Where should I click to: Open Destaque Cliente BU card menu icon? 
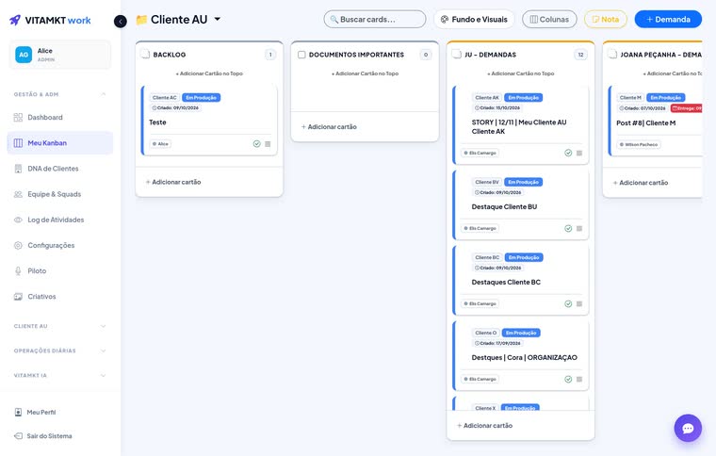579,229
